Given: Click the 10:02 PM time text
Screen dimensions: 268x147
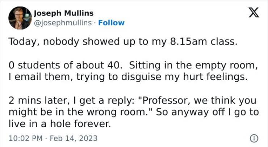Looking at the screenshot, I should (x=24, y=138).
